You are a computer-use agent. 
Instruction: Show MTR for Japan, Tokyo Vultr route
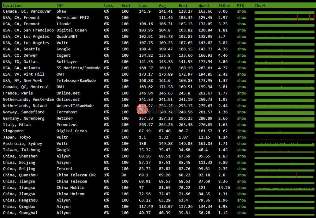coord(241,137)
